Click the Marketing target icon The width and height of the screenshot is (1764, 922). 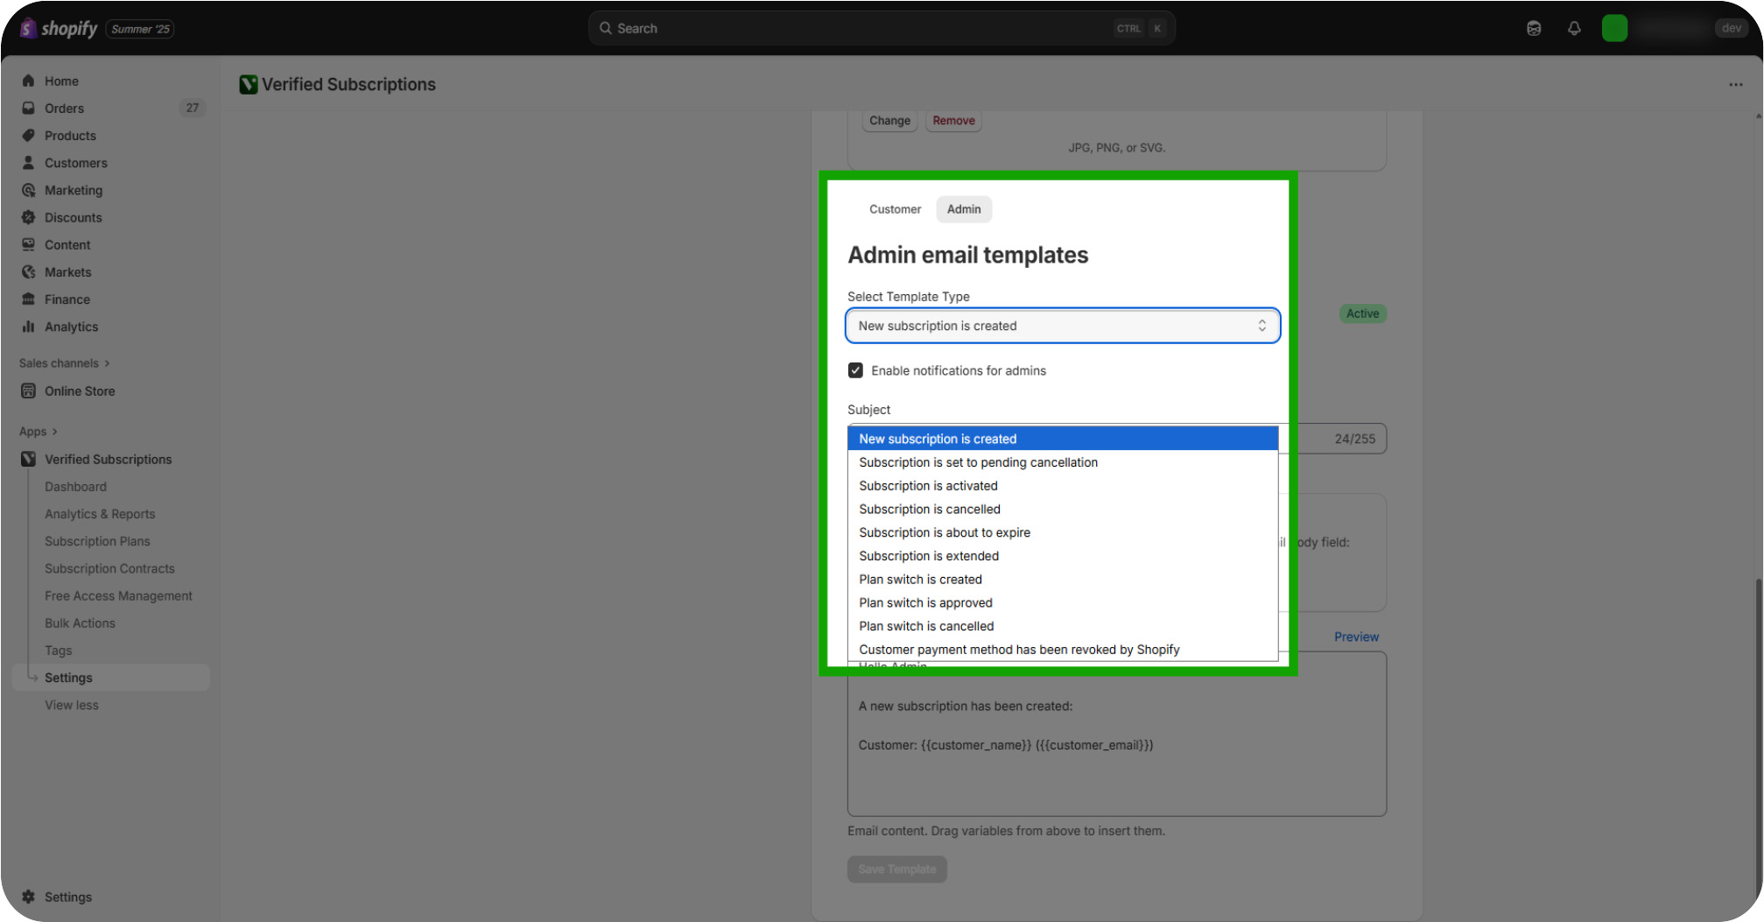pyautogui.click(x=28, y=190)
